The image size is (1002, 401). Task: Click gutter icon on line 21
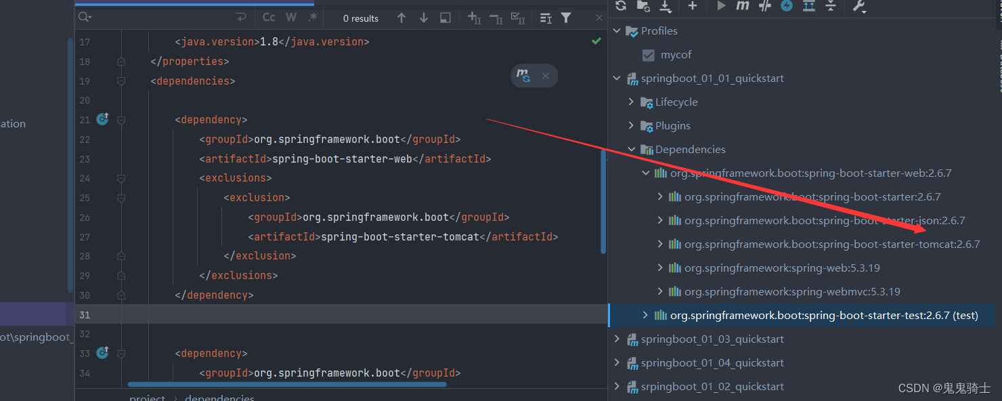coord(102,119)
